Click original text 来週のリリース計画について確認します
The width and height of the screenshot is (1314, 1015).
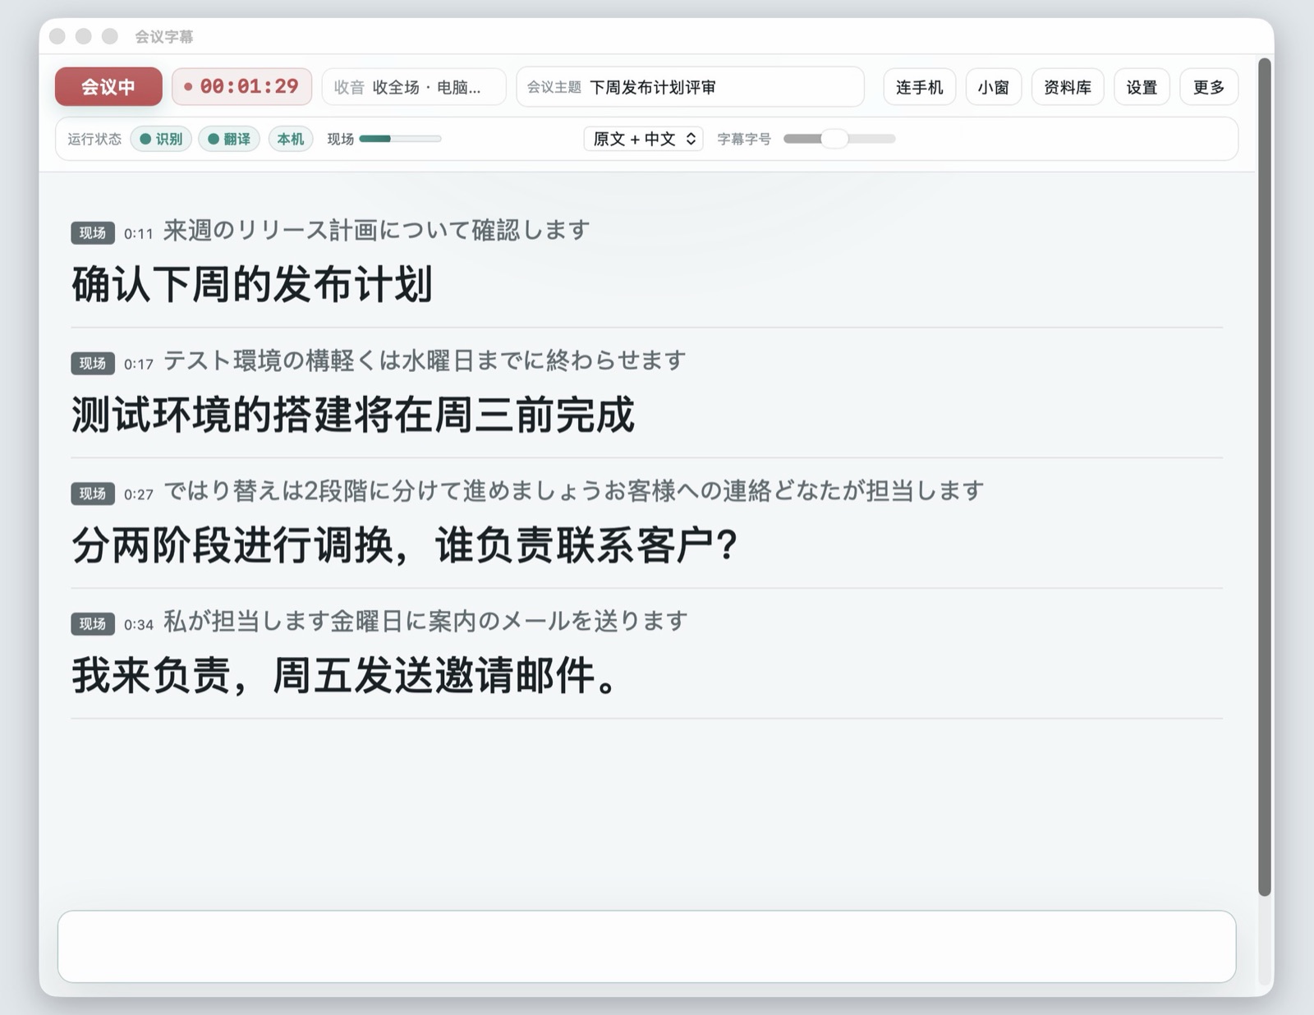tap(376, 231)
